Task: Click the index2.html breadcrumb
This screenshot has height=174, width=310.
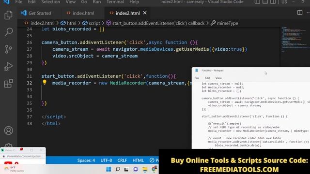Action: click(x=42, y=23)
